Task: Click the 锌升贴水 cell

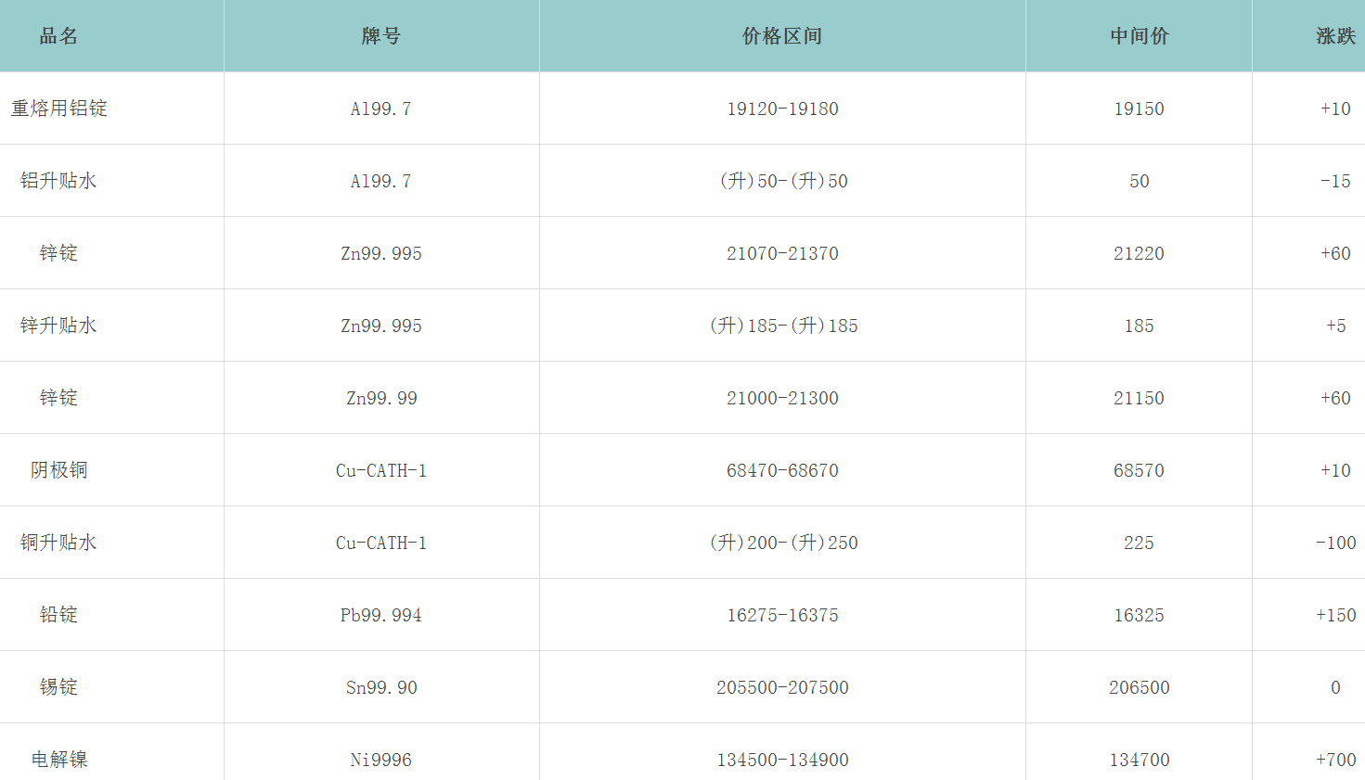Action: 54,326
